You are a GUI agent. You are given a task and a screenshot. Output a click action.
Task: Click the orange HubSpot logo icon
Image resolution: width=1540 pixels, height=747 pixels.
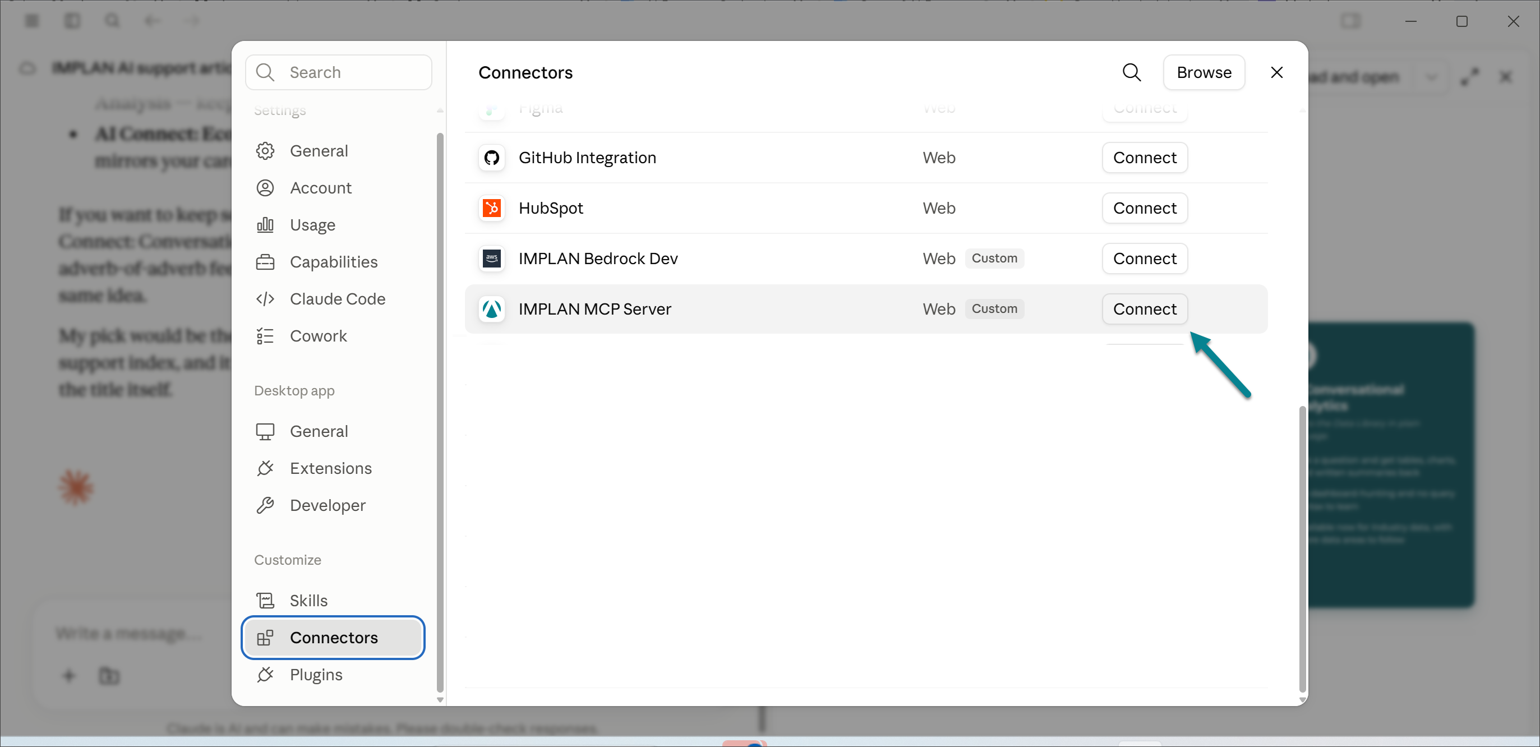pos(491,208)
